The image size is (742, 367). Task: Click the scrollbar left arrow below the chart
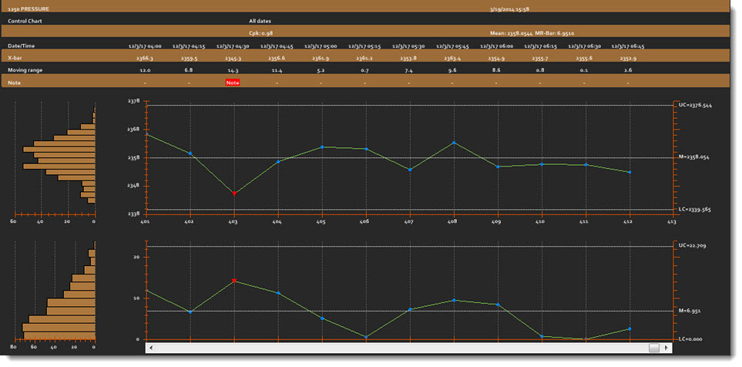click(x=150, y=348)
